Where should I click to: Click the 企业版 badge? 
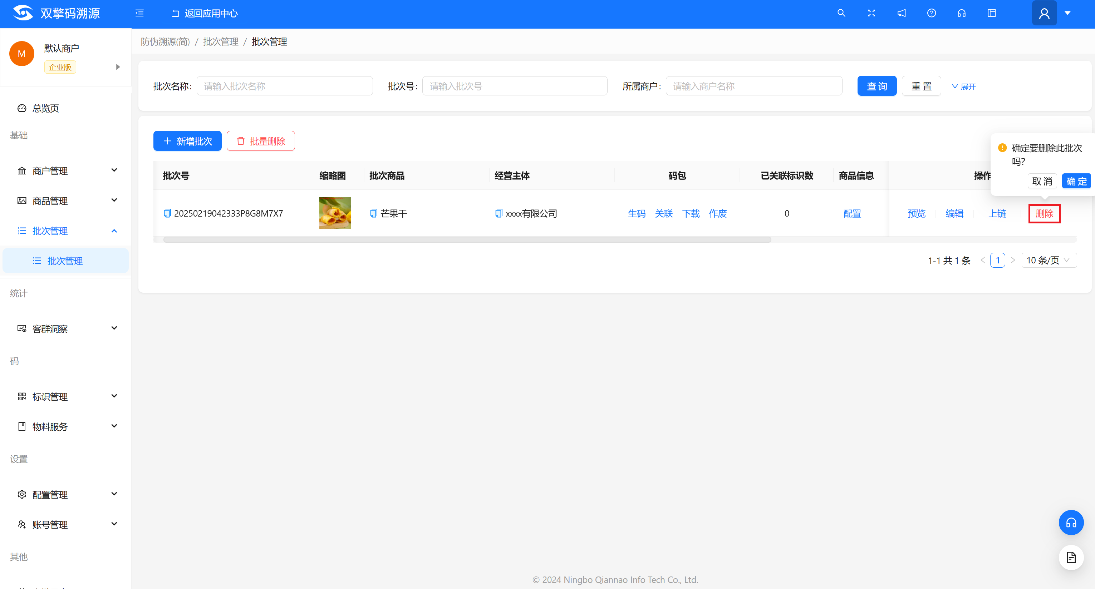(60, 67)
